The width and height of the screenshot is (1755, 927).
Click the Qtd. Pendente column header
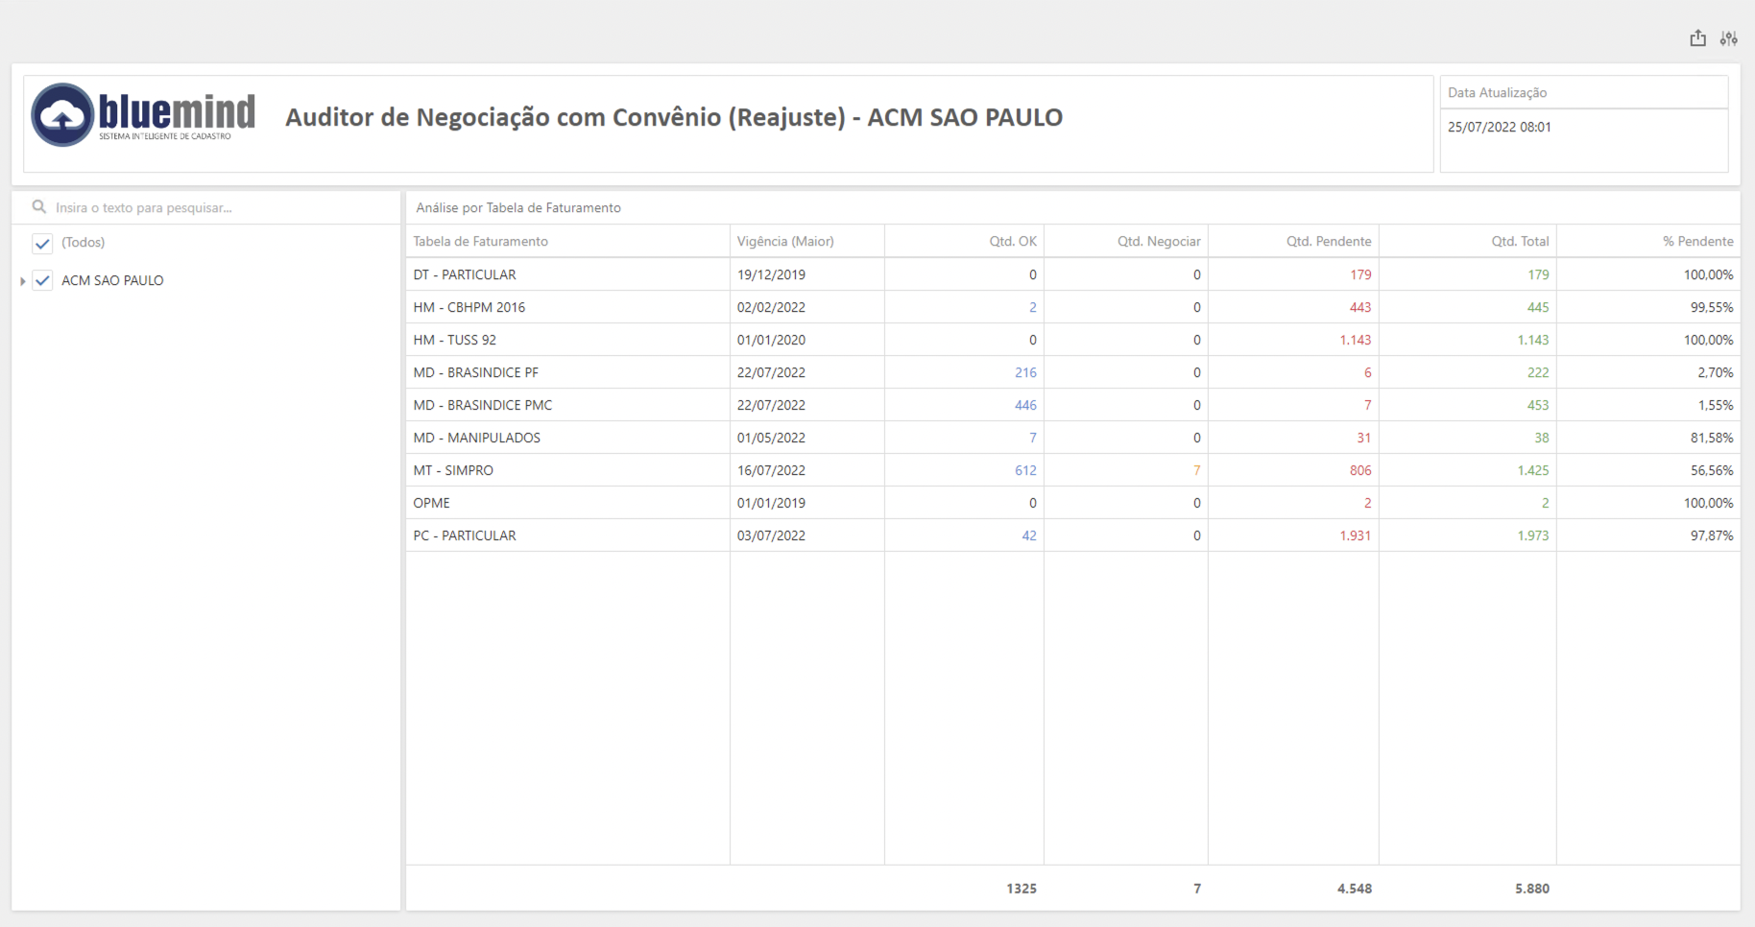1329,242
